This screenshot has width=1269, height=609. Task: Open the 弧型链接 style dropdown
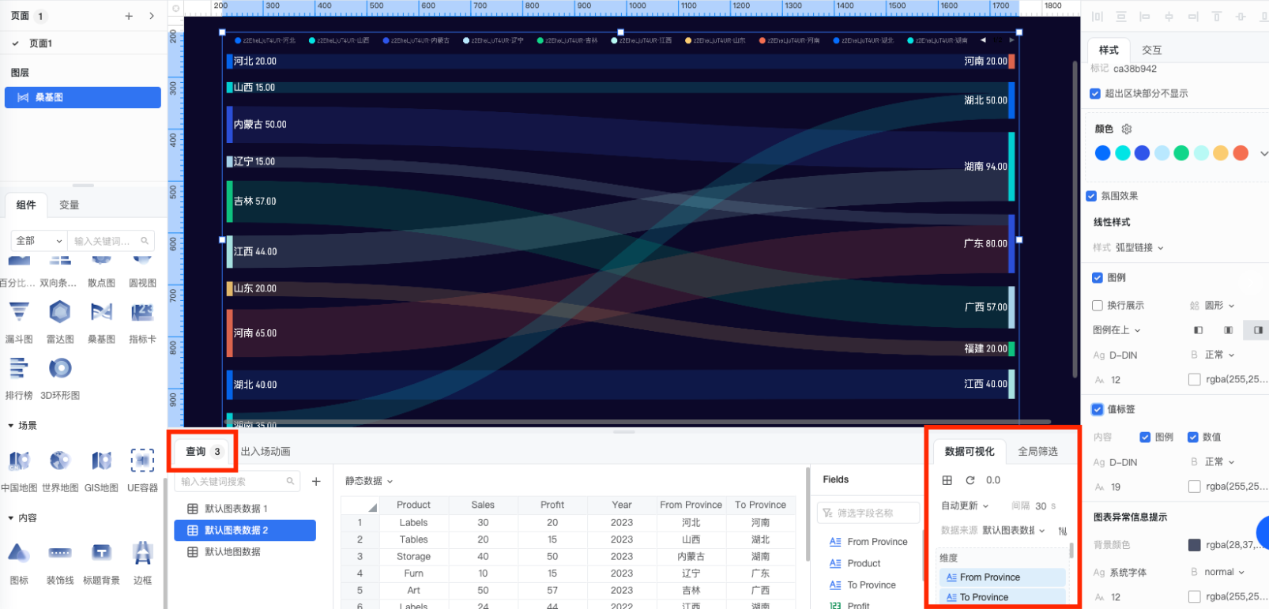(1139, 248)
